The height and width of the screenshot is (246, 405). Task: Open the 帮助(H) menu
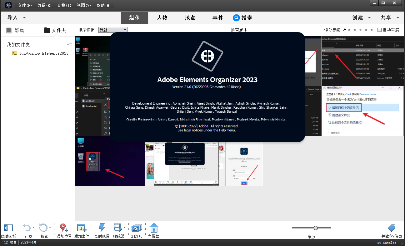pos(104,5)
